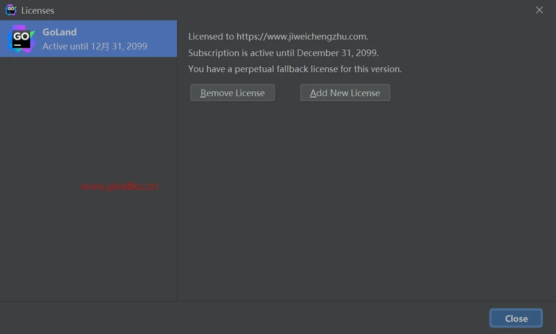This screenshot has height=334, width=556.
Task: Click the blank details area under the license buttons
Action: pos(365,201)
